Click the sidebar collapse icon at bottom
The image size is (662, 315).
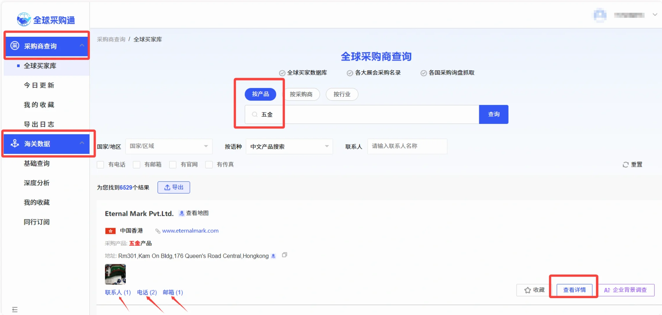tap(15, 309)
